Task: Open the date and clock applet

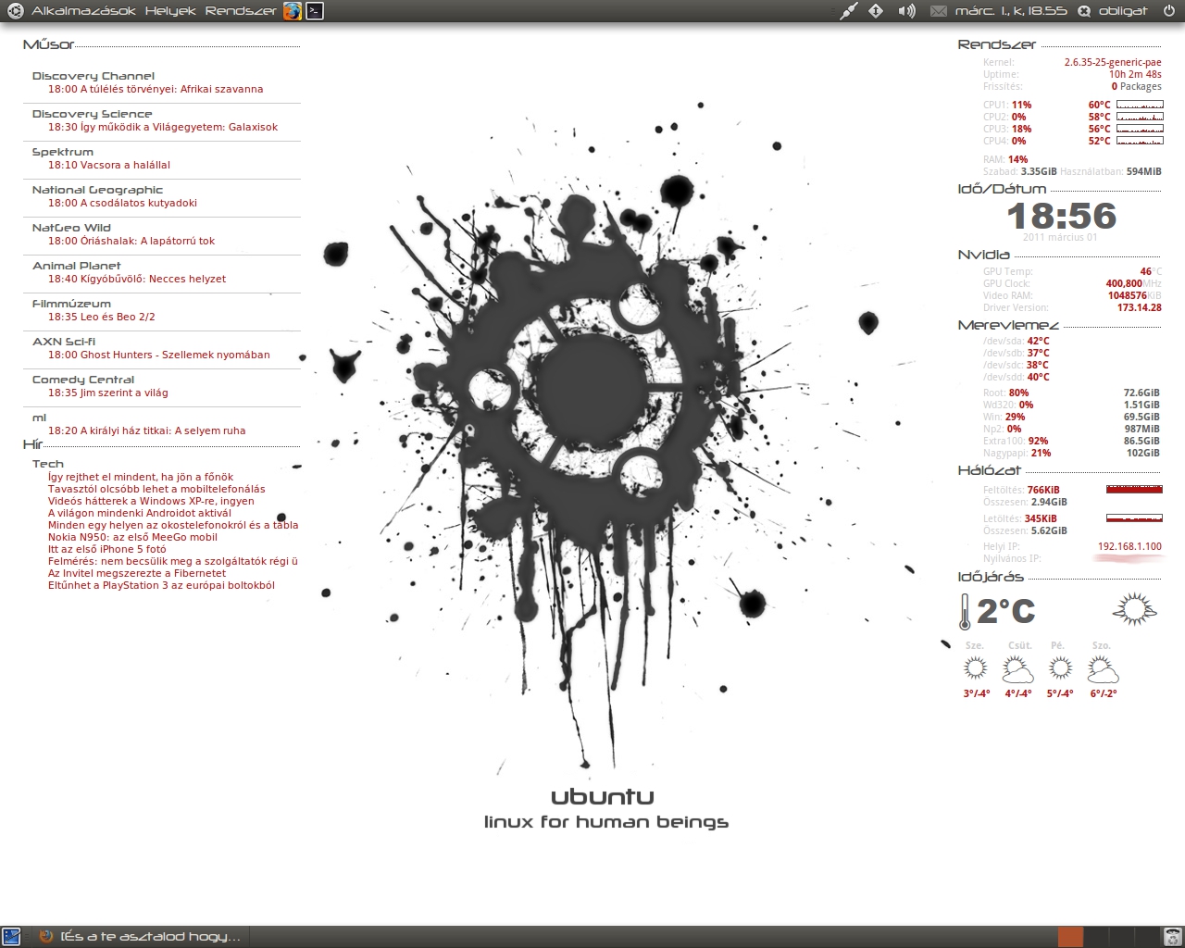Action: click(1010, 11)
